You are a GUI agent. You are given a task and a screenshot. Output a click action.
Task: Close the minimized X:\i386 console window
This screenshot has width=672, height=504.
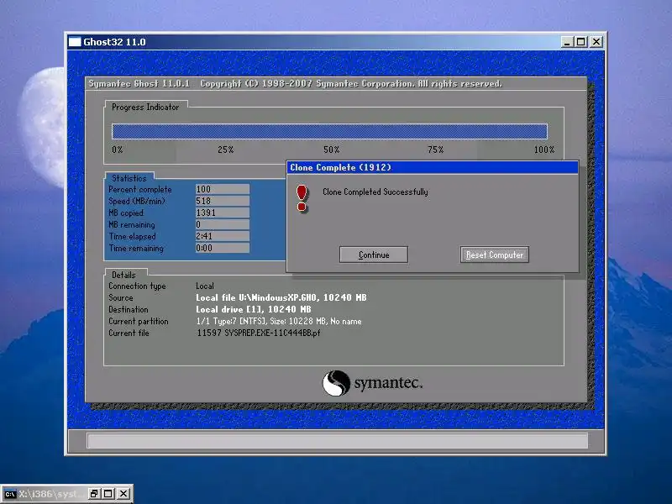(123, 494)
